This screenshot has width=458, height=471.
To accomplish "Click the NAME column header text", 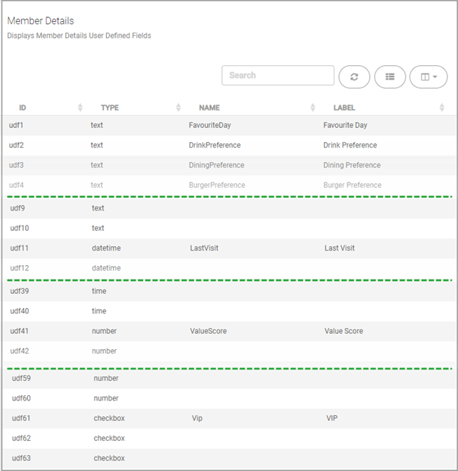I will tap(209, 108).
